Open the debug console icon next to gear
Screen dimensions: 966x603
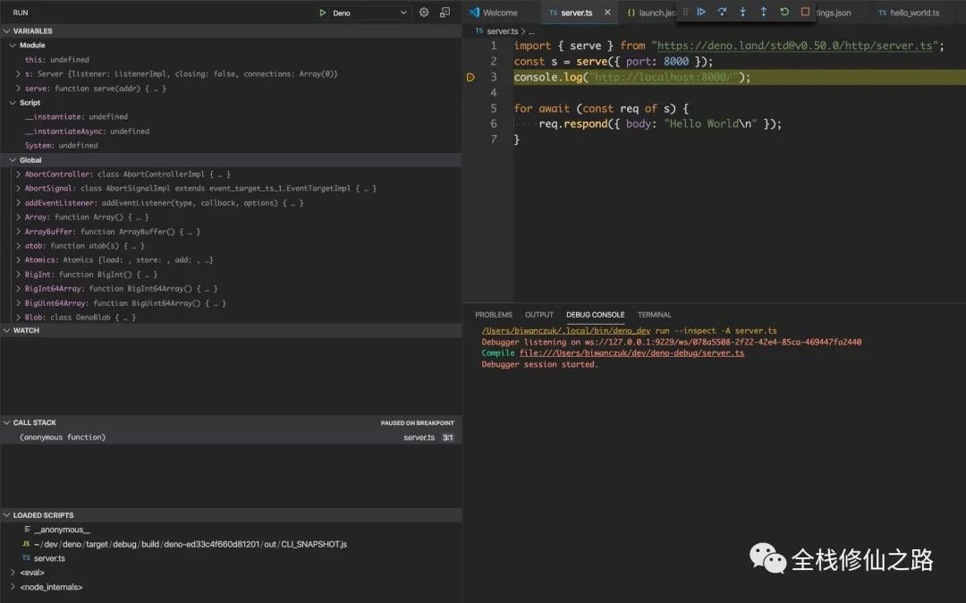[445, 13]
